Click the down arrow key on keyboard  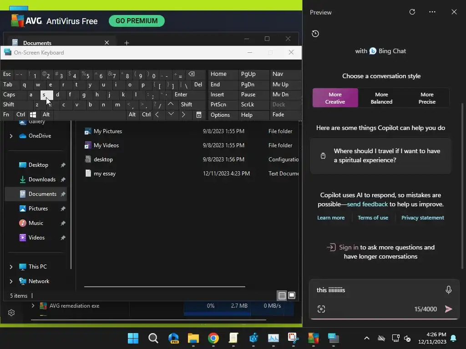[x=171, y=114]
